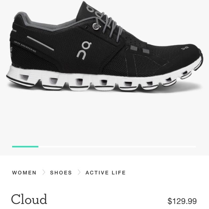
Task: Open the ACTIVE LIFE breadcrumb category
Action: 106,173
